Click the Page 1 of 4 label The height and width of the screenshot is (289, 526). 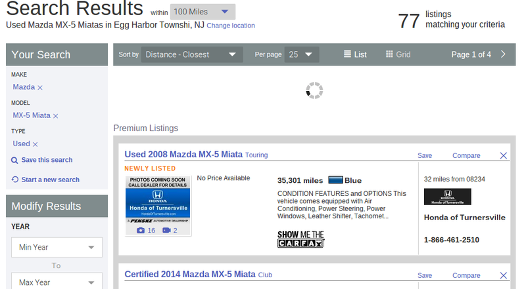pos(471,54)
